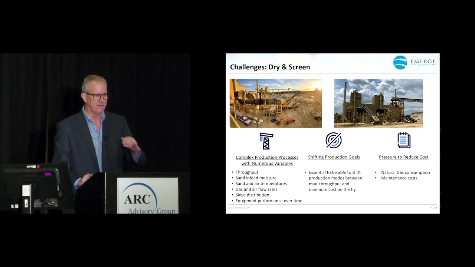The height and width of the screenshot is (267, 475).
Task: Click the page number in slide footer
Action: (x=433, y=208)
